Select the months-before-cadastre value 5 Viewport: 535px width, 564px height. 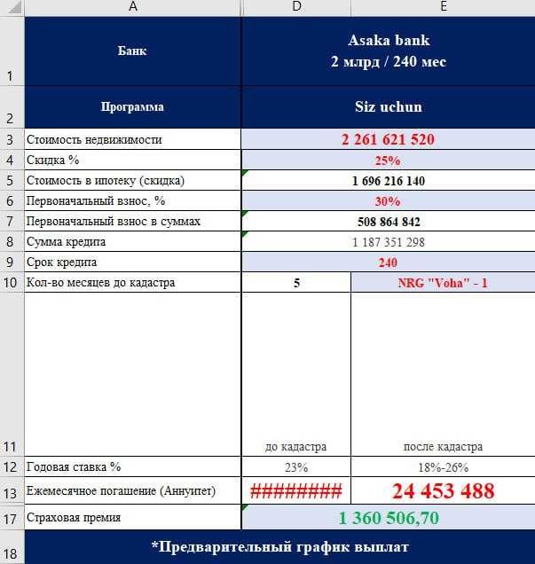click(296, 282)
